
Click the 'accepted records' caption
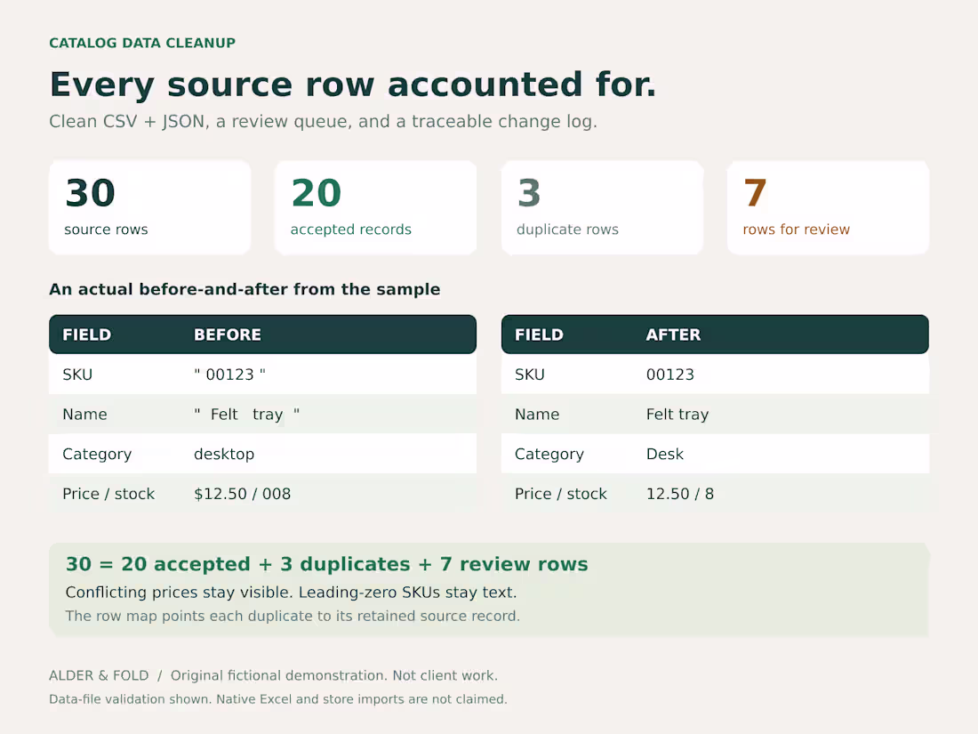click(x=350, y=229)
